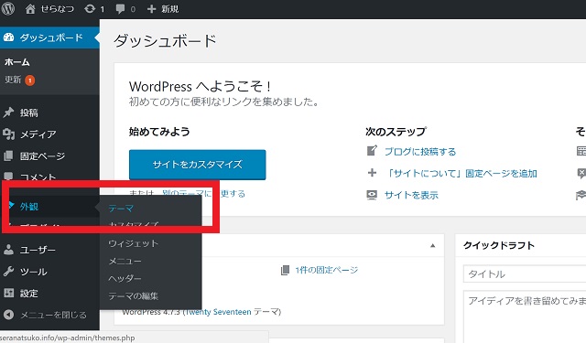Open 「サイトについて」固定ページを追加 link
Image resolution: width=586 pixels, height=343 pixels.
click(x=461, y=173)
